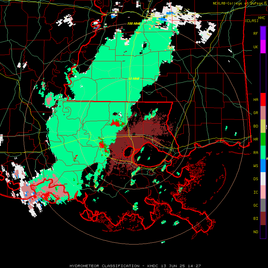Click the IC legend label
This screenshot has height=268, width=268.
[255, 192]
